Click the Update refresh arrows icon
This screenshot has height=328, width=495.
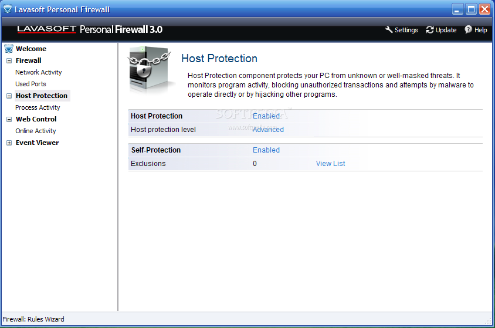click(430, 30)
